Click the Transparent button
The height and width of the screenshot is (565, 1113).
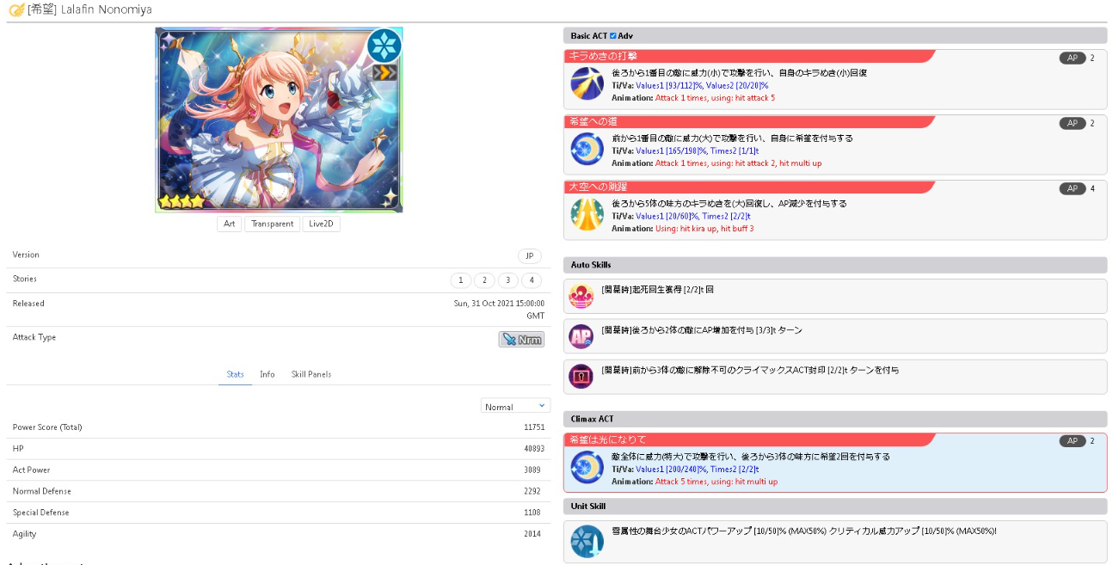coord(272,224)
